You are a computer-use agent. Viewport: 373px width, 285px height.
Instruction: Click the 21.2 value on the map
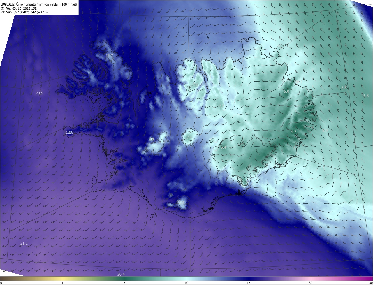point(24,244)
